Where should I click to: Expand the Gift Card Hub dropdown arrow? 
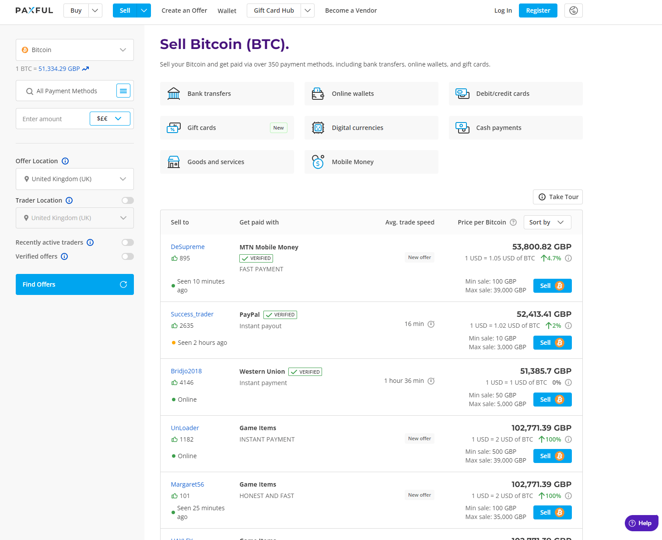pyautogui.click(x=308, y=11)
